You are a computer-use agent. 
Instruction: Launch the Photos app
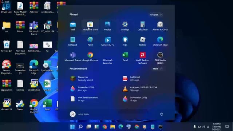pyautogui.click(x=108, y=26)
